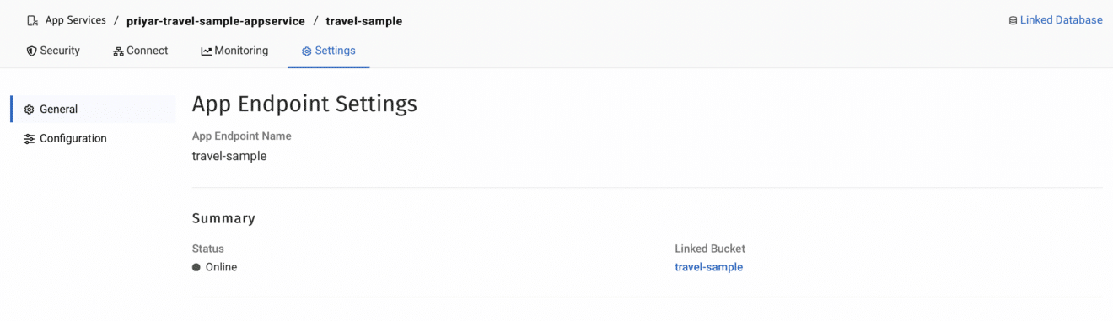Click the Online status dot indicator
1113x321 pixels.
[196, 267]
